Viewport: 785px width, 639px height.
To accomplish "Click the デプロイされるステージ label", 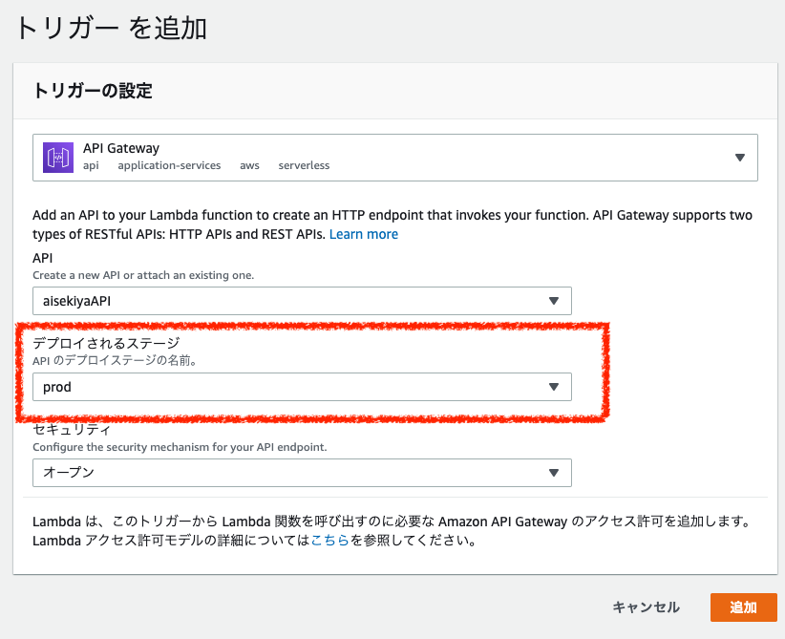I will point(106,343).
